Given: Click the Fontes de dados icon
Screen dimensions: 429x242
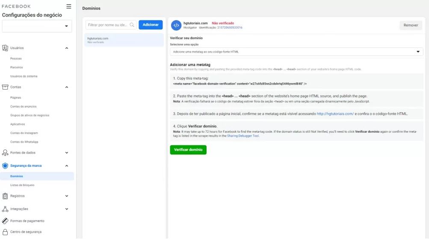Looking at the screenshot, I should [x=5, y=153].
